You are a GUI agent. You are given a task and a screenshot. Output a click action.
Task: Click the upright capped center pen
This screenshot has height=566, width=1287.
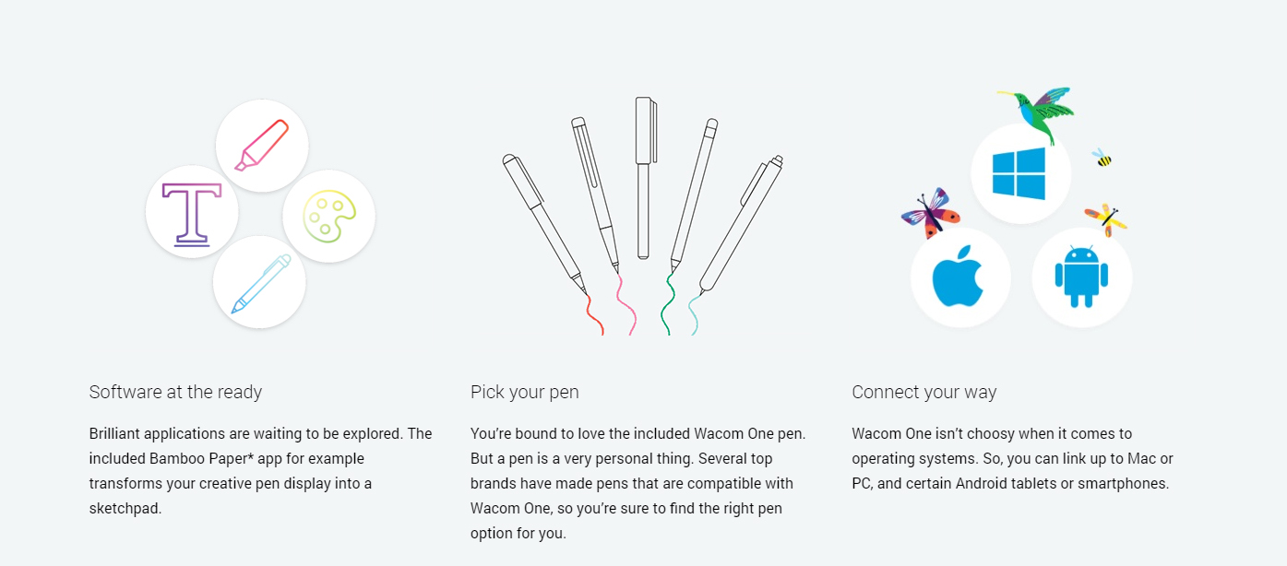pyautogui.click(x=645, y=178)
